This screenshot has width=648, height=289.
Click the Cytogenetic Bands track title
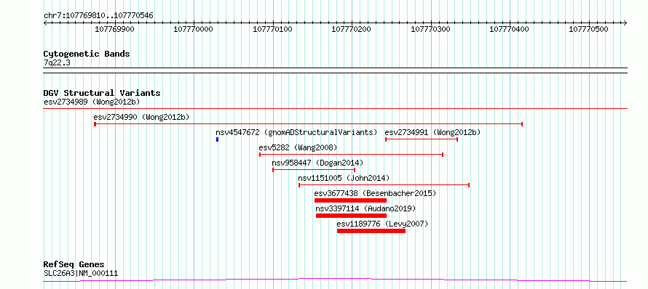point(87,54)
